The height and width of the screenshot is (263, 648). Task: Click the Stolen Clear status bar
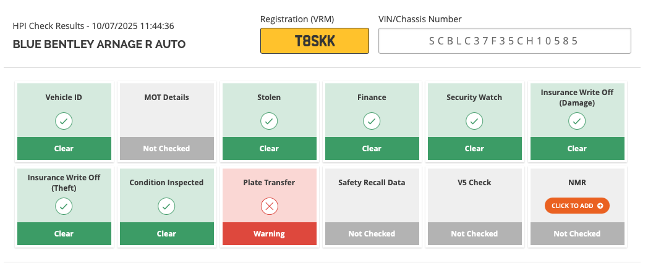click(x=269, y=149)
